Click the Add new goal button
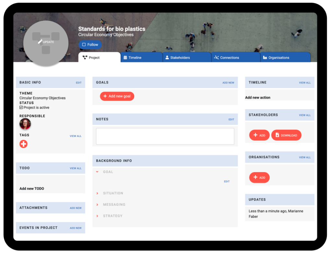The image size is (332, 256). click(x=117, y=96)
